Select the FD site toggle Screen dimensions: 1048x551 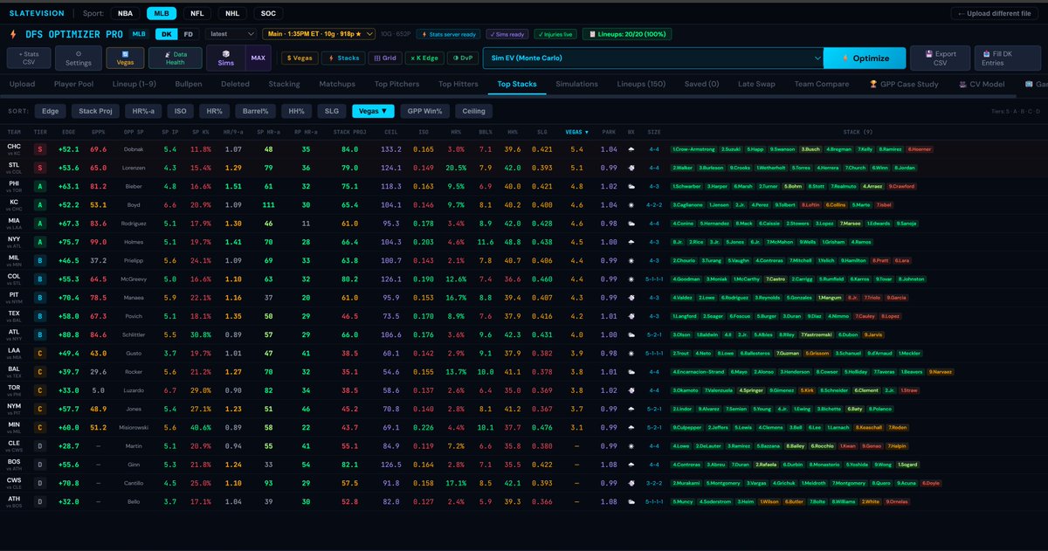pyautogui.click(x=188, y=34)
